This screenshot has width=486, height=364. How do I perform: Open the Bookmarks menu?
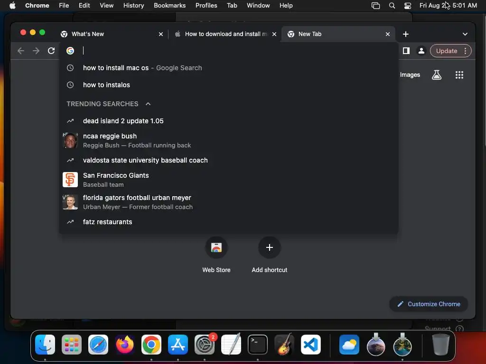pos(169,6)
